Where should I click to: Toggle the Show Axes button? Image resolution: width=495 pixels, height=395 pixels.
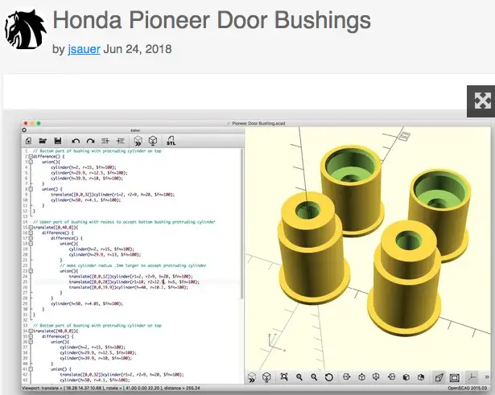(x=472, y=377)
